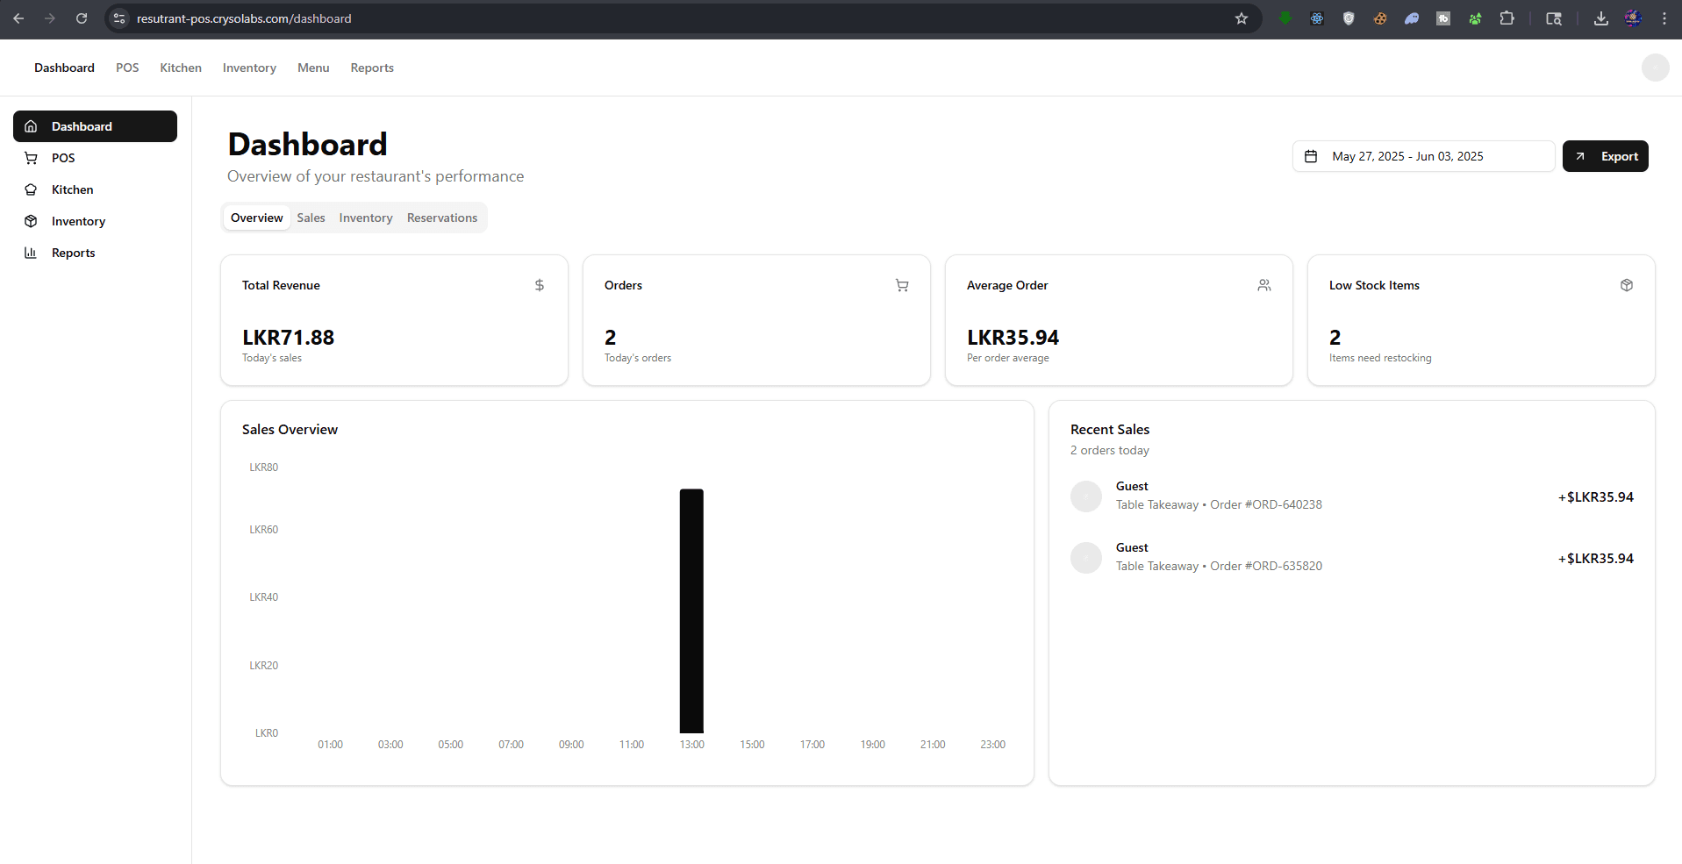1682x864 pixels.
Task: Bookmark this page with the star icon
Action: [1242, 18]
